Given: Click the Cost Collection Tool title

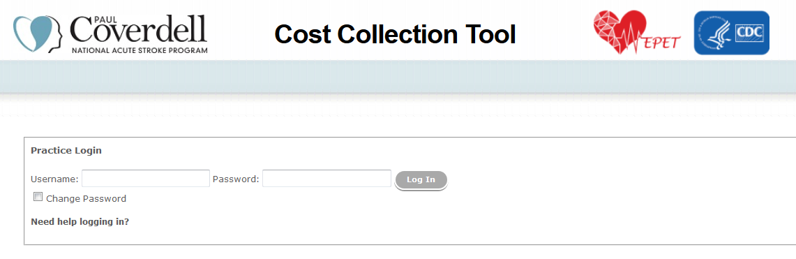Looking at the screenshot, I should click(x=395, y=34).
